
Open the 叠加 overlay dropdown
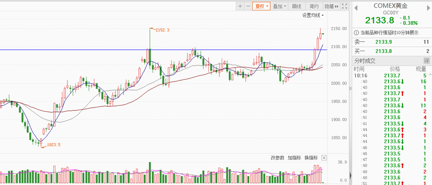[280, 6]
